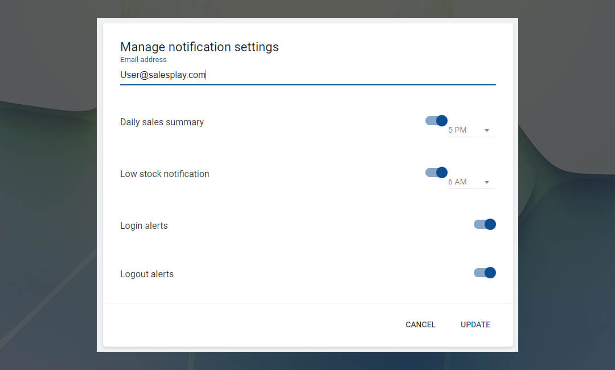
Task: Click the arrow beside 6 AM
Action: coord(487,183)
